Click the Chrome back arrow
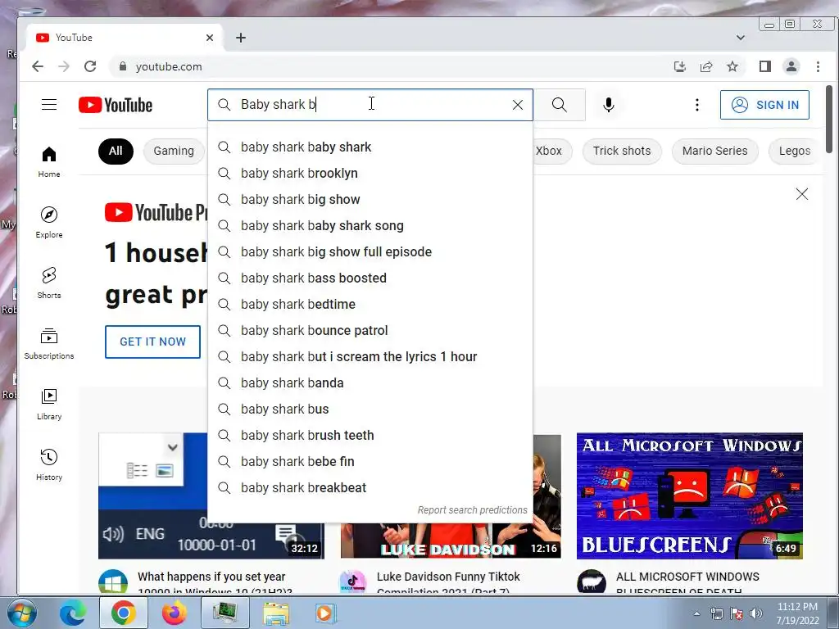 click(38, 66)
